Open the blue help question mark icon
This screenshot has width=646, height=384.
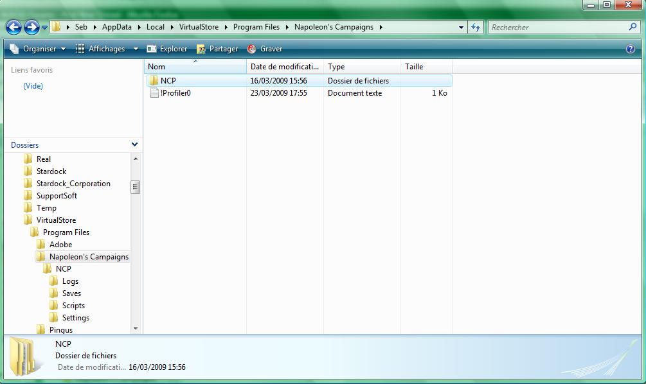click(x=630, y=49)
